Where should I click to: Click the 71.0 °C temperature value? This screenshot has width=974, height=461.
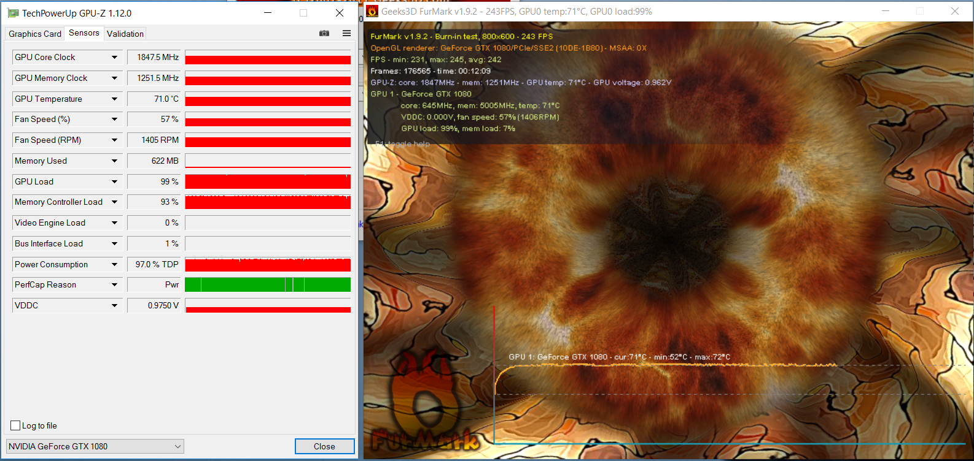click(154, 99)
